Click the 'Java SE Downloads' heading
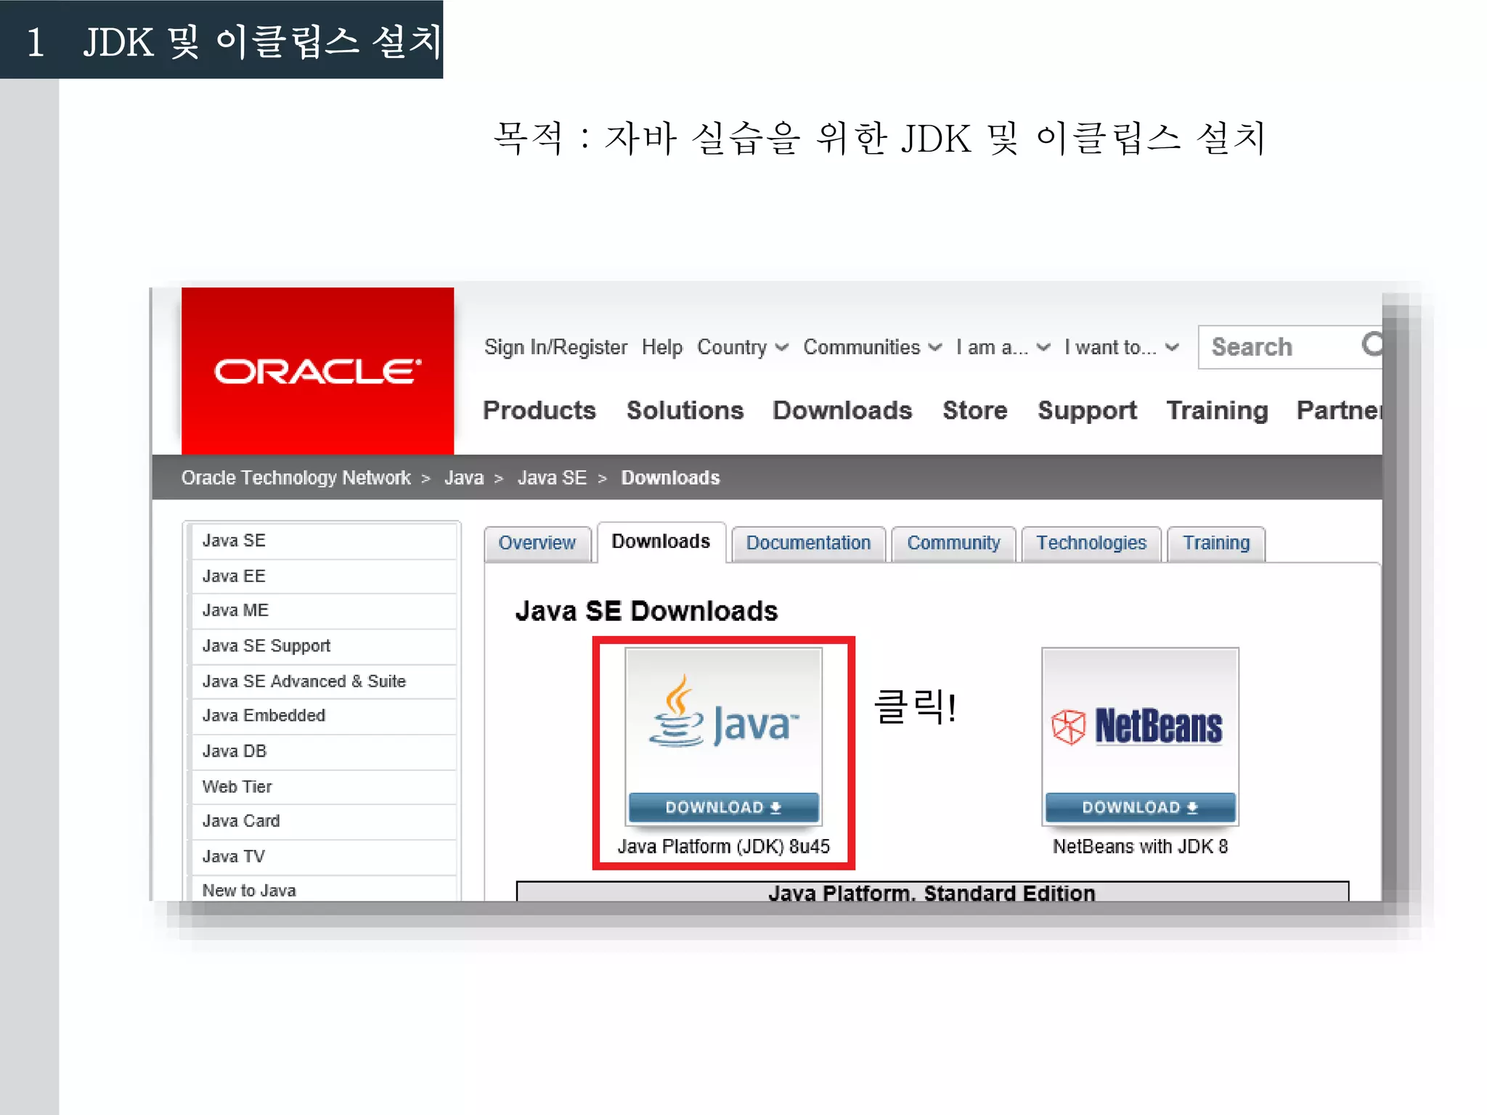Image resolution: width=1487 pixels, height=1115 pixels. [x=646, y=611]
